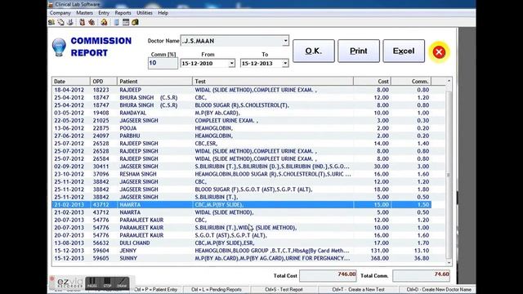Screen dimensions: 523x294
Task: Click the table scrollbar down arrow
Action: (x=449, y=263)
